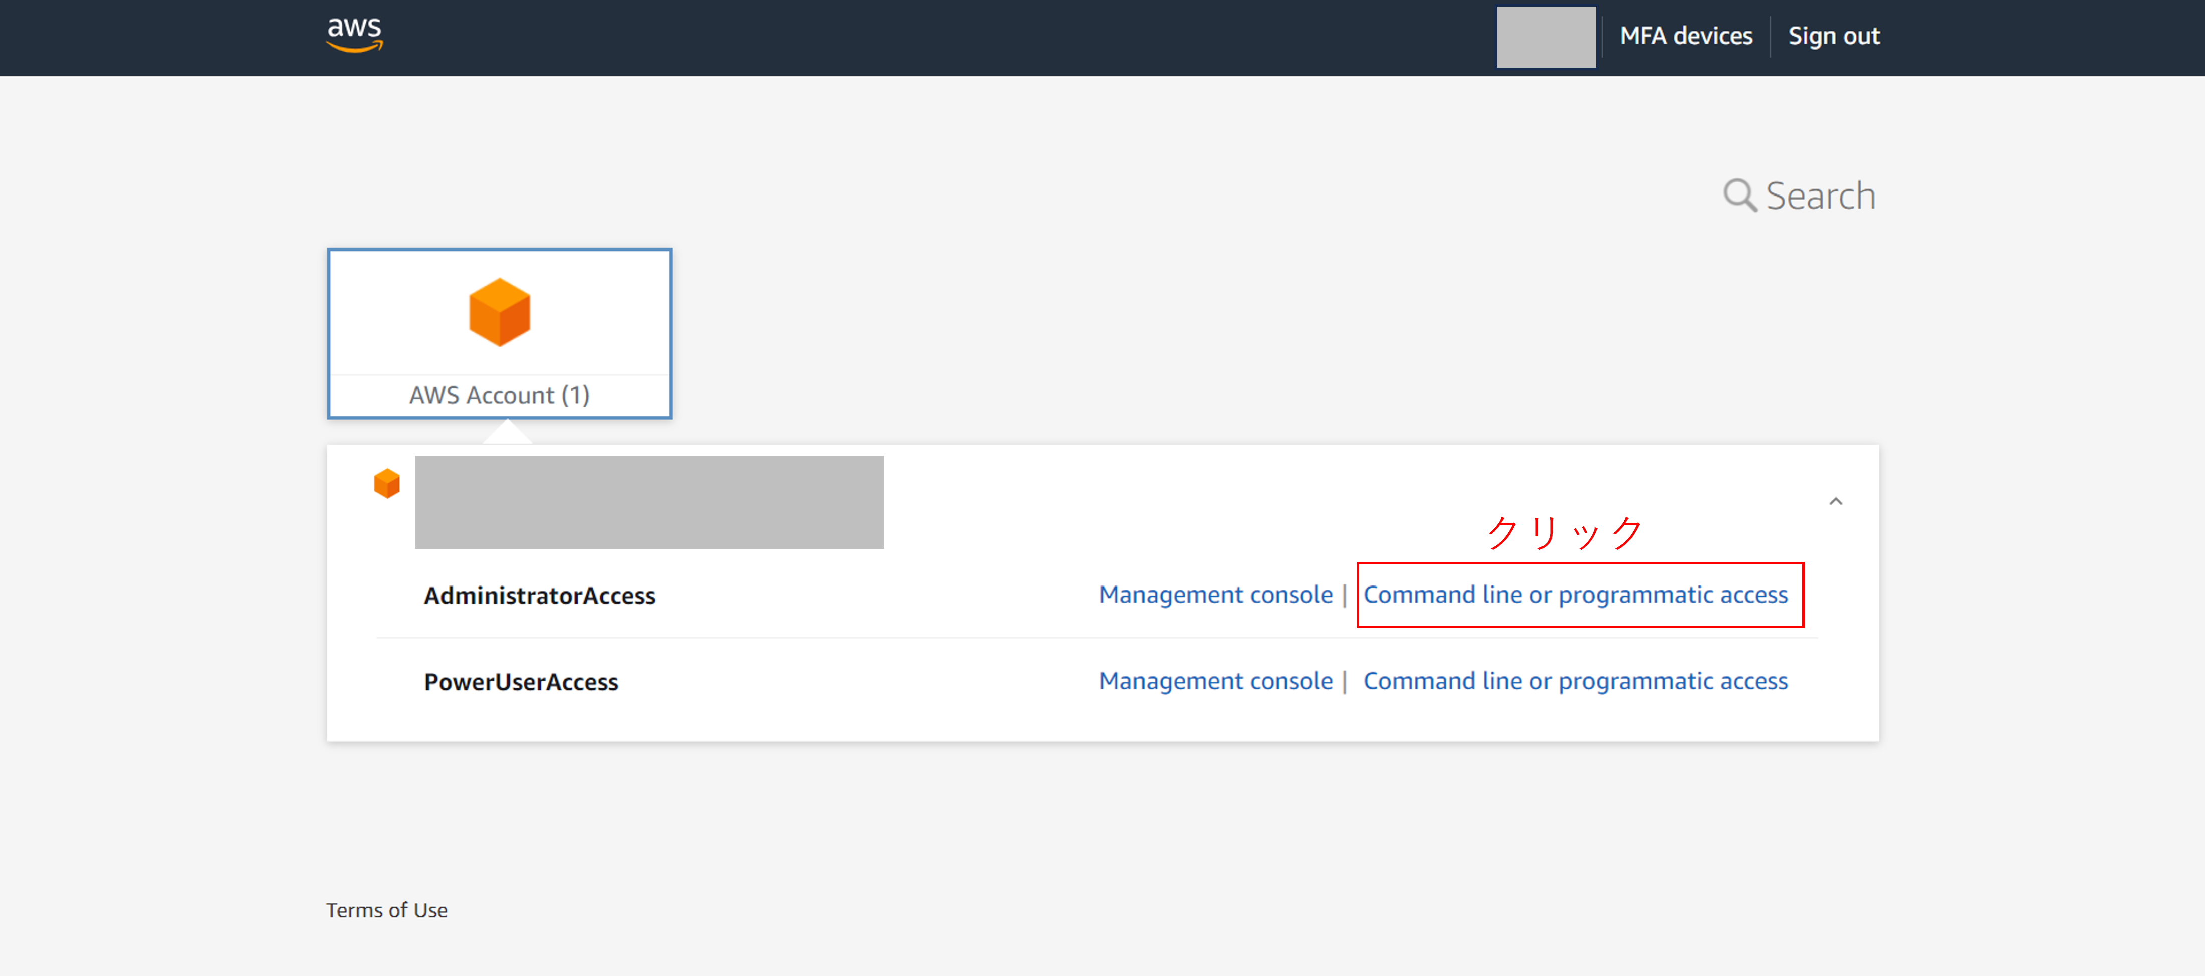Image resolution: width=2205 pixels, height=976 pixels.
Task: Click the PowerUserAccess role name
Action: click(x=521, y=681)
